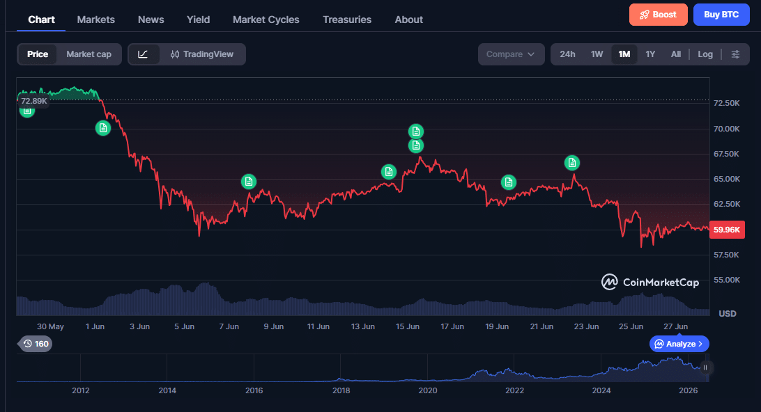761x412 pixels.
Task: Click the chevron on the Analyze button
Action: 700,344
